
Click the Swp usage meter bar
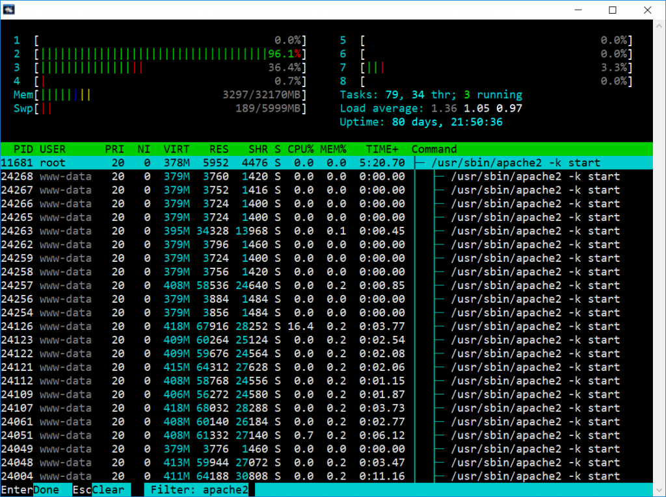[x=170, y=108]
